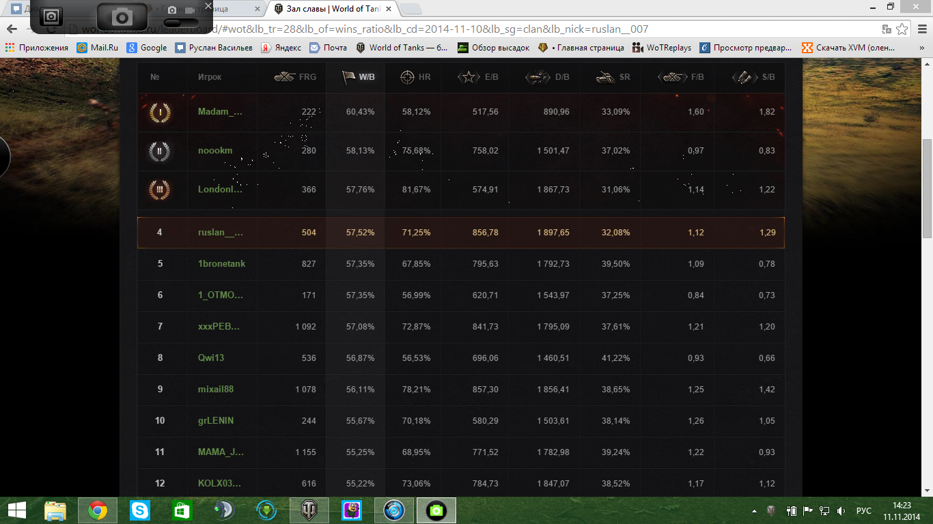The height and width of the screenshot is (524, 933).
Task: Click 1 897,65 damage value
Action: tap(553, 233)
